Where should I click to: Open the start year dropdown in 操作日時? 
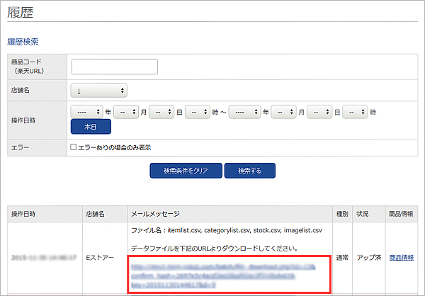86,112
